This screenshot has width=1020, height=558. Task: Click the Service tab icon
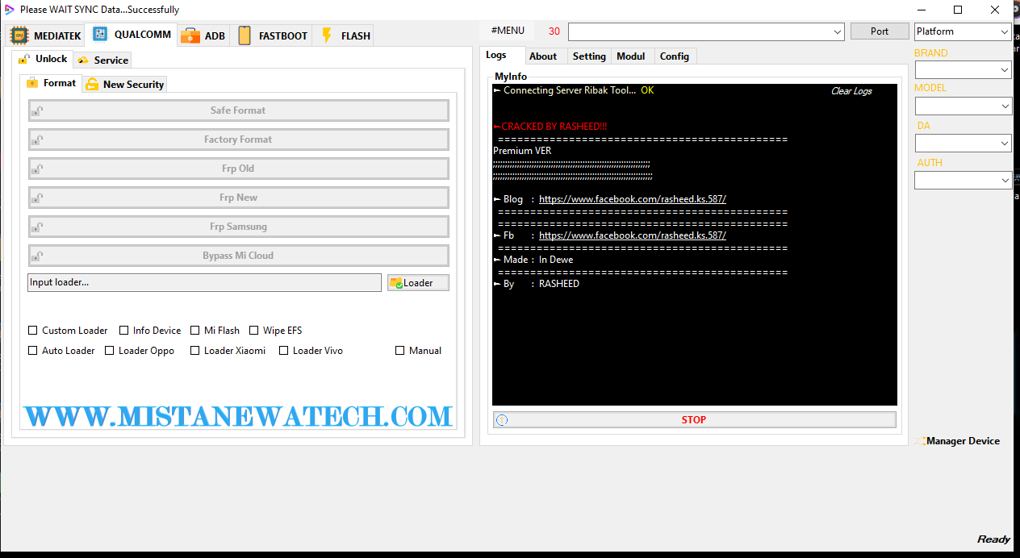[x=83, y=60]
